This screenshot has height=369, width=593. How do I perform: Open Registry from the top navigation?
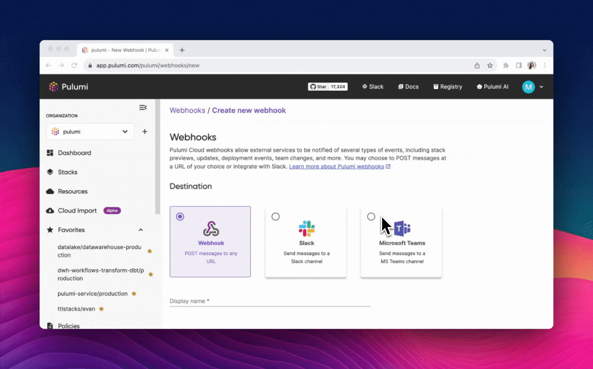[448, 87]
